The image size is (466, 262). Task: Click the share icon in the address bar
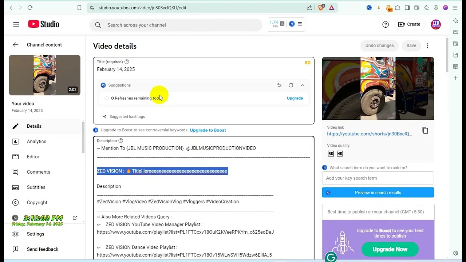(309, 8)
